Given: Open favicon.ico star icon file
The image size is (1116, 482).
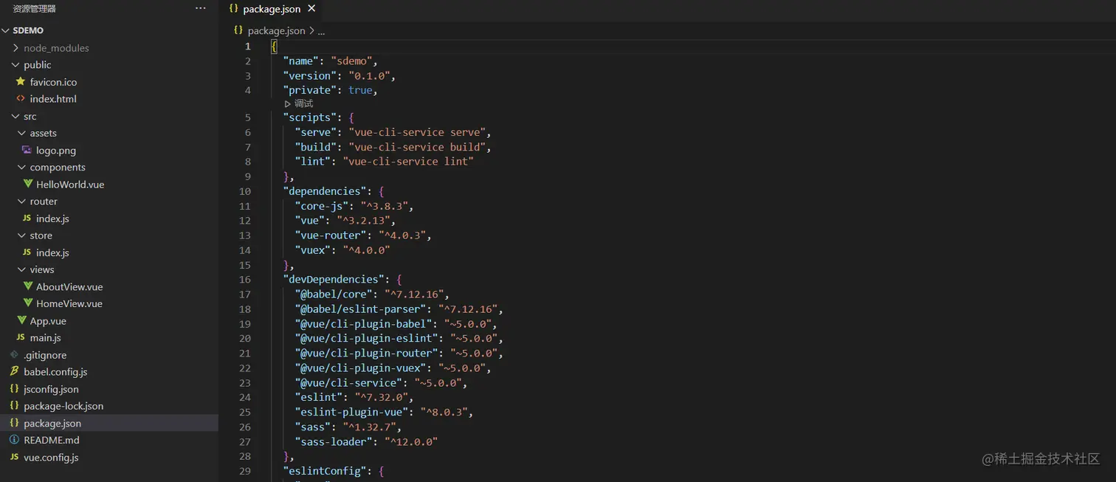Looking at the screenshot, I should point(21,82).
